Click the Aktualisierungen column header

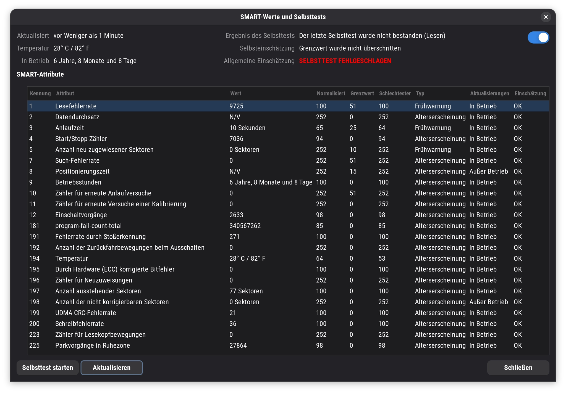tap(489, 93)
